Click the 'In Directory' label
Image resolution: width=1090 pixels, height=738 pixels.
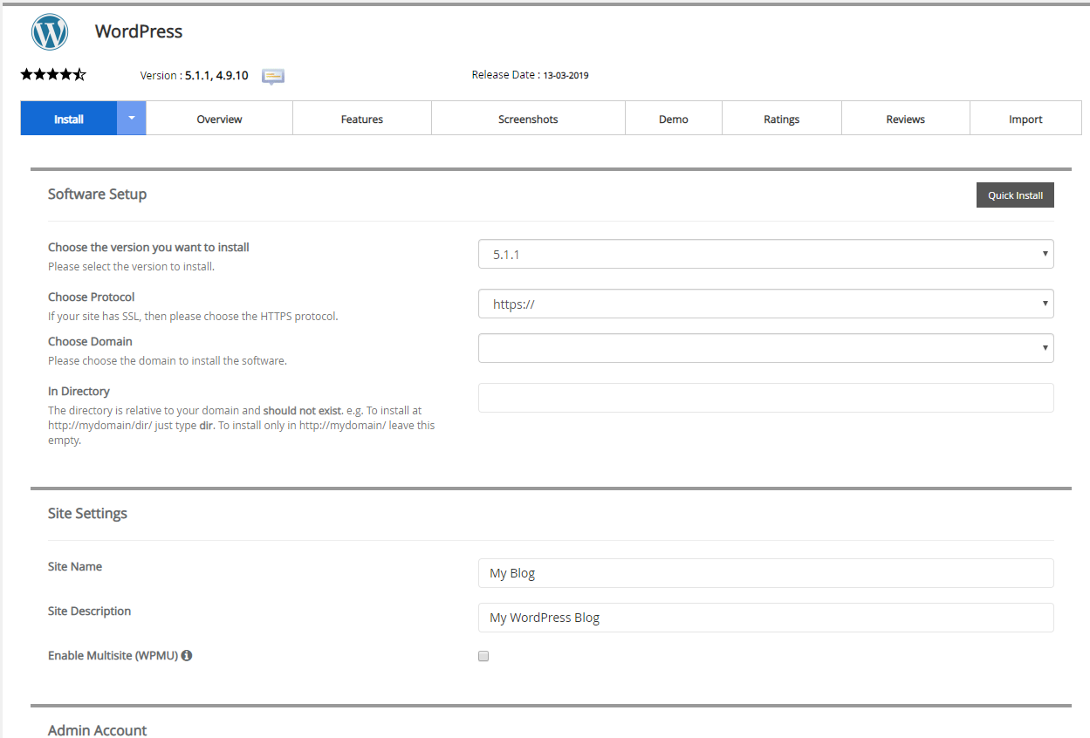point(79,392)
